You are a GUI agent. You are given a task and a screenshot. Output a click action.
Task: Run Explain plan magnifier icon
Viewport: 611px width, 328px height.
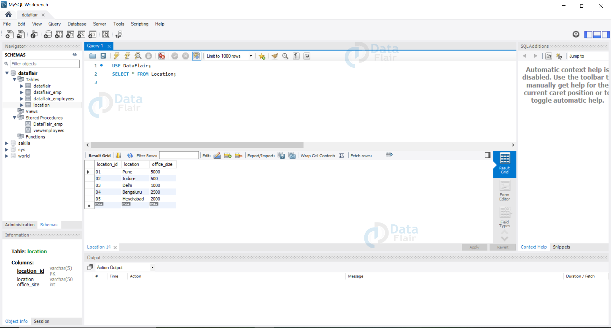(x=138, y=56)
